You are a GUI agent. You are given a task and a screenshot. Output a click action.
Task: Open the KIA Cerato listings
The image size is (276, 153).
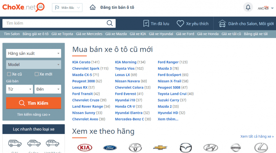[81, 62]
